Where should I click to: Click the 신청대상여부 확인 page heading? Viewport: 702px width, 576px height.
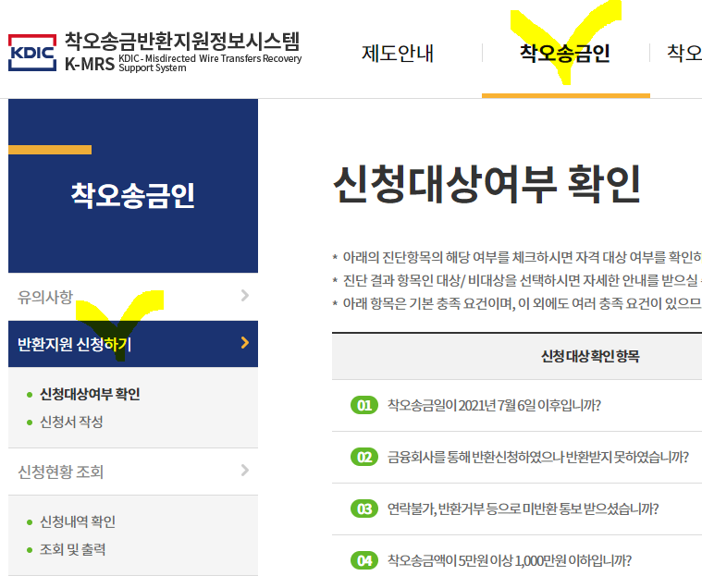click(487, 184)
